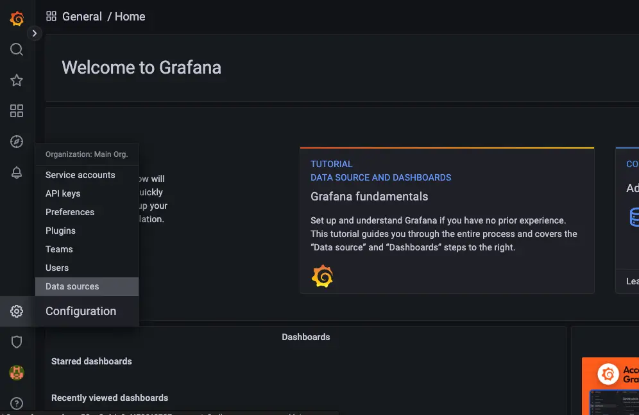This screenshot has width=639, height=415.
Task: Open Service accounts in the Configuration menu
Action: [x=80, y=175]
